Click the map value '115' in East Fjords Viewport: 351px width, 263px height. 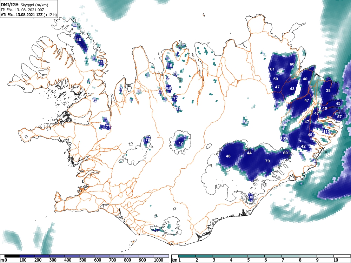(x=326, y=131)
